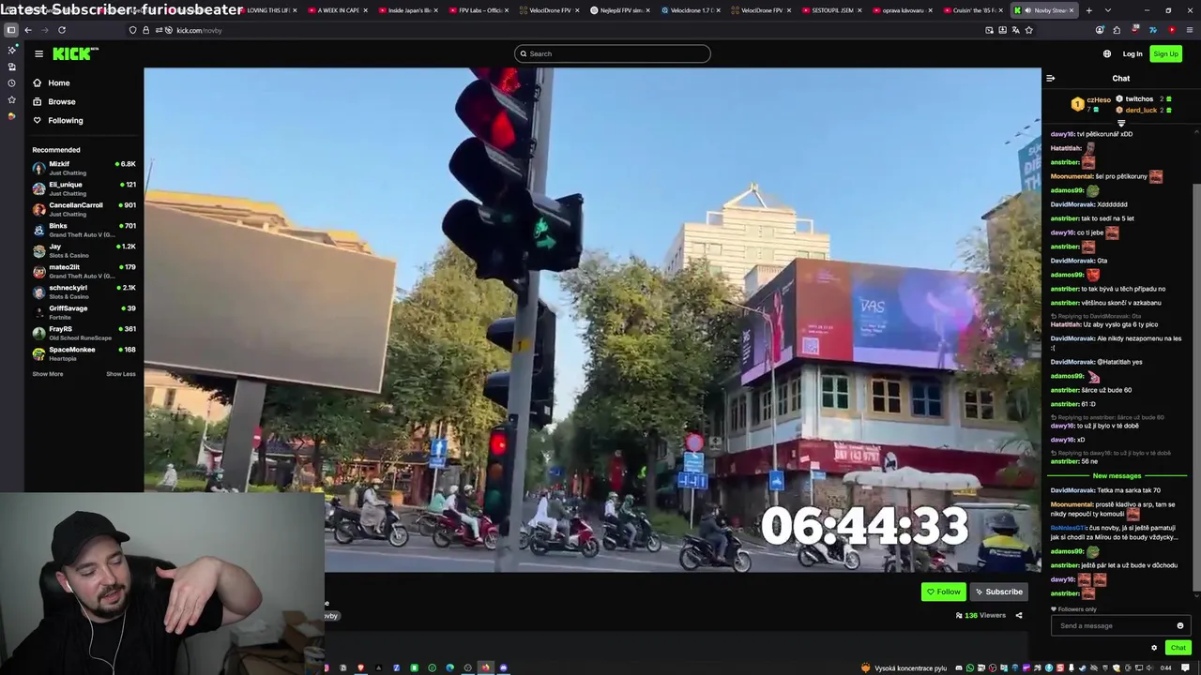
Task: Click the Kick search field
Action: click(612, 53)
